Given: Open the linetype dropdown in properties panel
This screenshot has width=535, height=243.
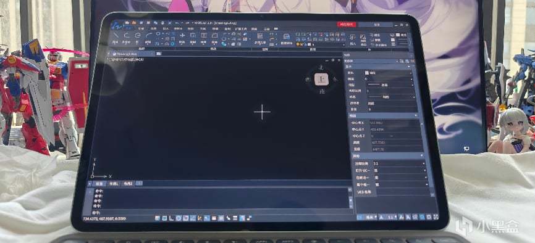Looking at the screenshot, I should pyautogui.click(x=390, y=85).
